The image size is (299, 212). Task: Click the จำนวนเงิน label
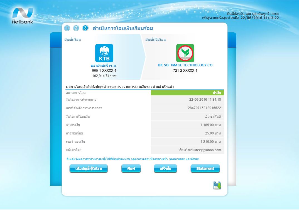coord(73,125)
